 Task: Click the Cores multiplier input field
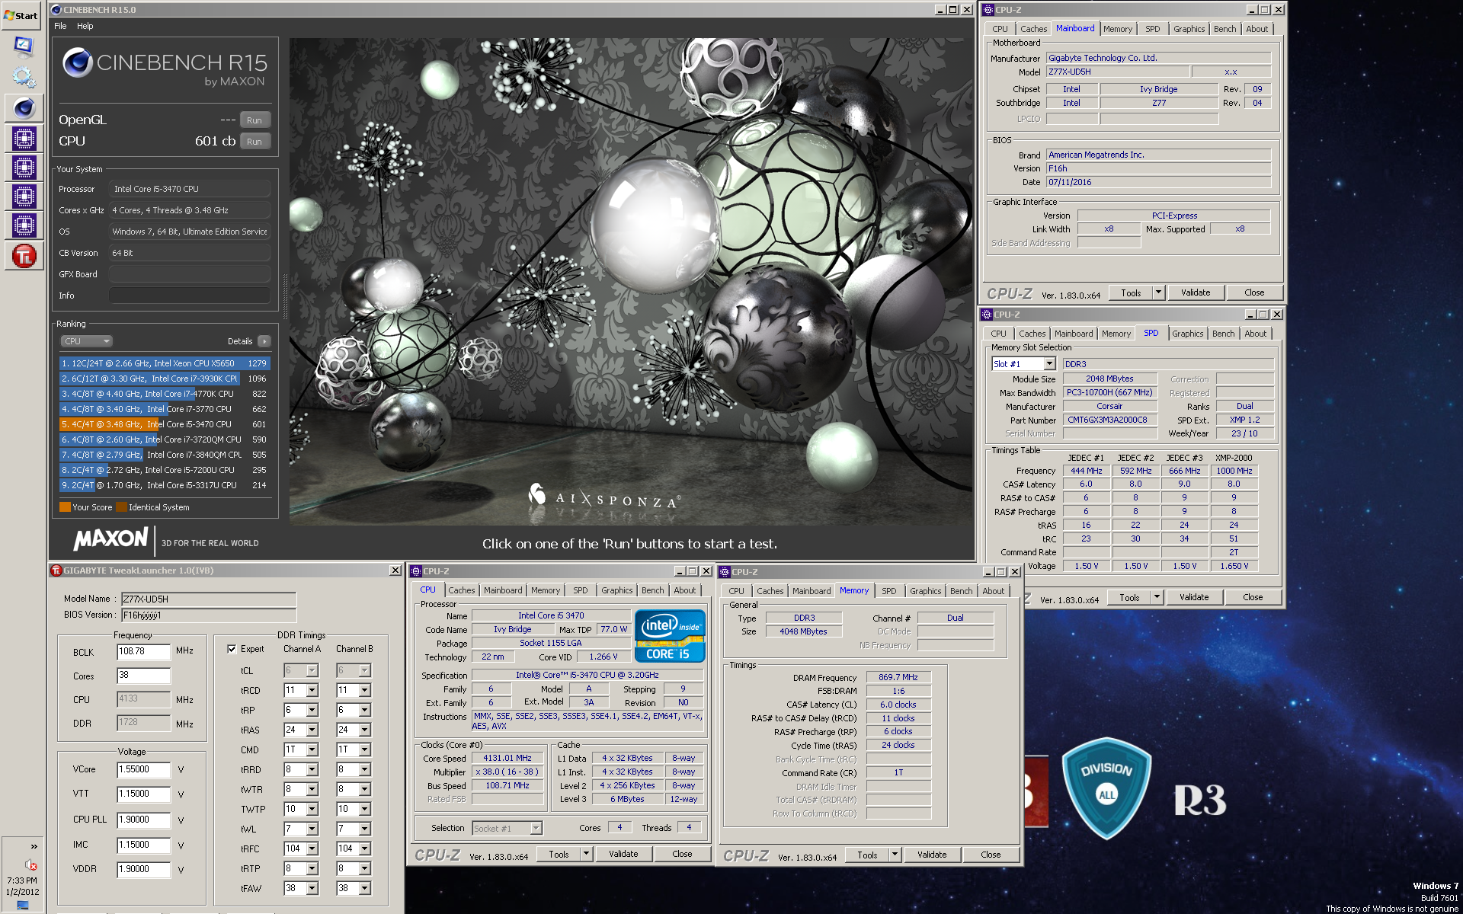[x=143, y=676]
